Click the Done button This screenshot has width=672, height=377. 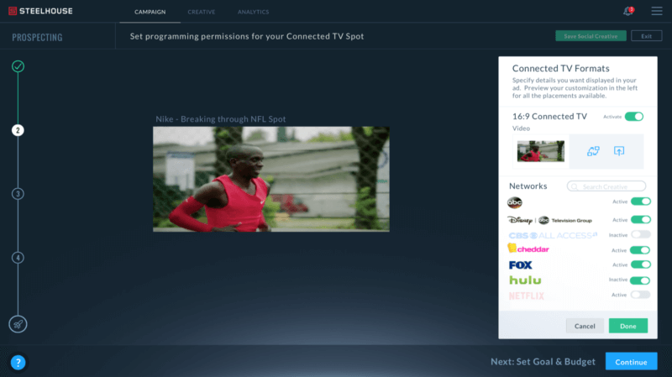coord(627,326)
